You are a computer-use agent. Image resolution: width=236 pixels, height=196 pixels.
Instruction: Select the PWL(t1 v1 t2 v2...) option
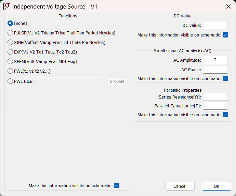(x=10, y=71)
